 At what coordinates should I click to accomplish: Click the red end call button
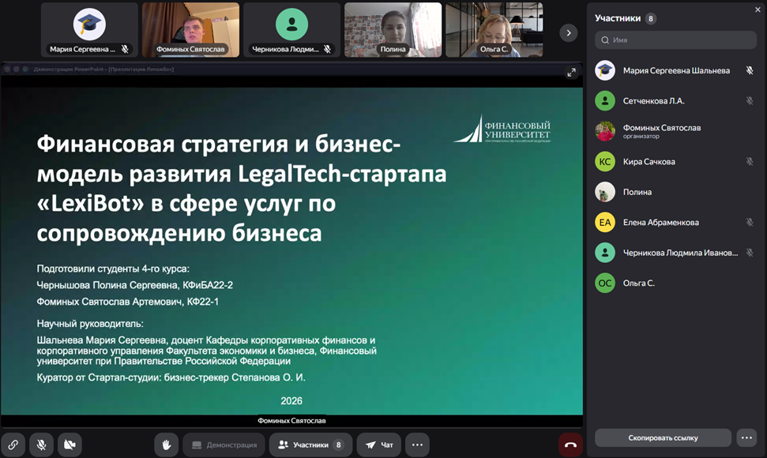click(570, 445)
